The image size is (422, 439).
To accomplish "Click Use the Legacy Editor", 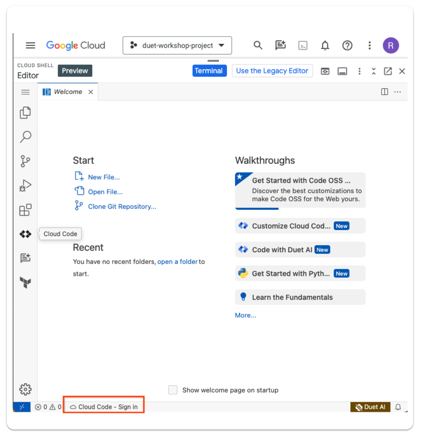I will click(272, 71).
